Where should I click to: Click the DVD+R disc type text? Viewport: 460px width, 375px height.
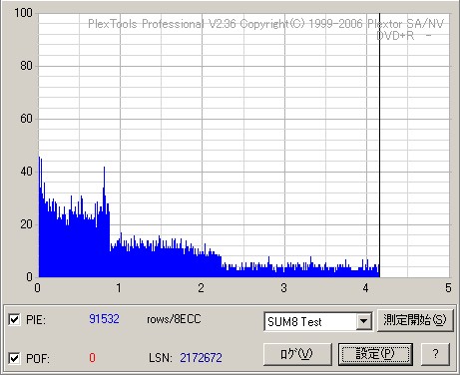click(395, 36)
